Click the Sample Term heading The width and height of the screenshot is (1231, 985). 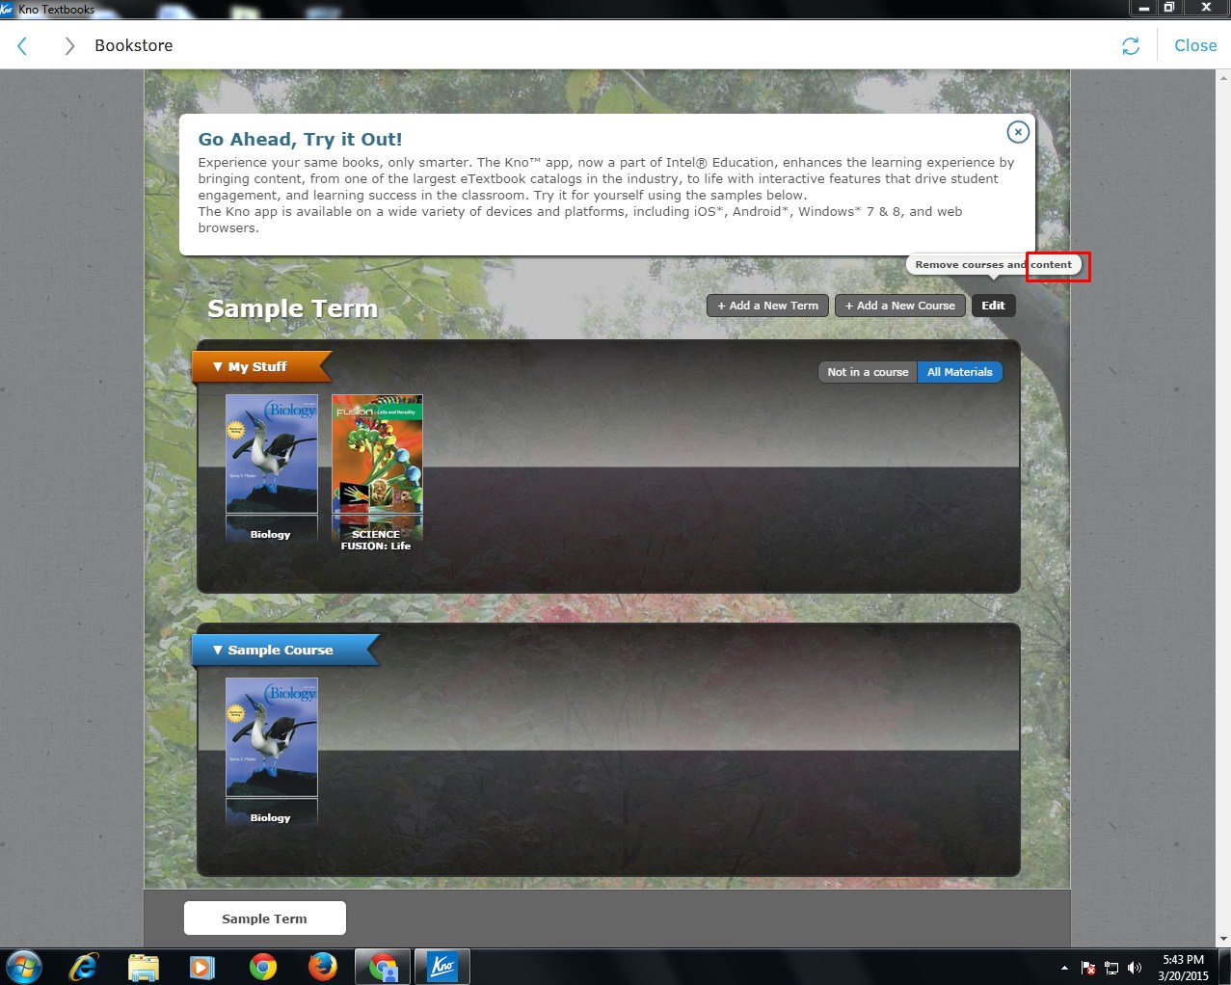[x=292, y=308]
